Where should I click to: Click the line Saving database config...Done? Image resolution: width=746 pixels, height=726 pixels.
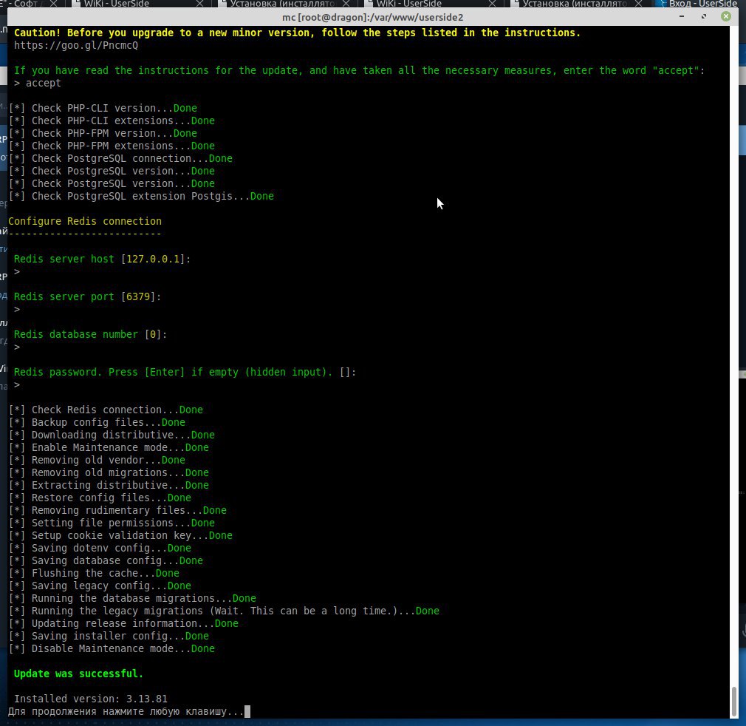pyautogui.click(x=106, y=560)
